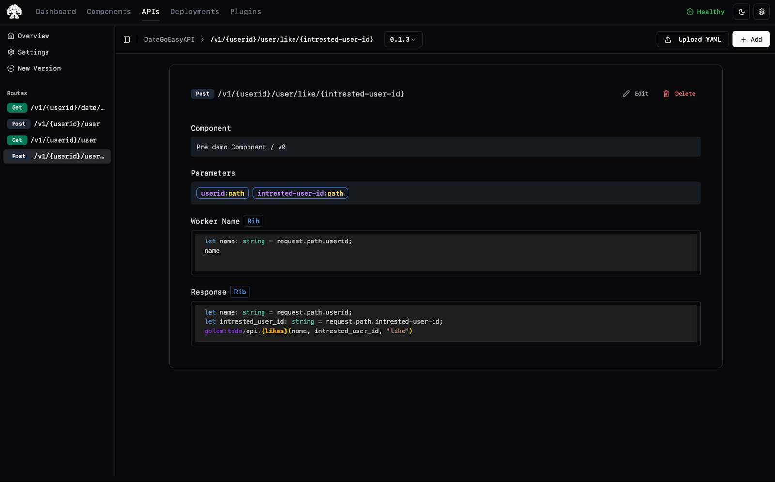Image resolution: width=775 pixels, height=482 pixels.
Task: Toggle the sidebar panel icon
Action: point(127,40)
